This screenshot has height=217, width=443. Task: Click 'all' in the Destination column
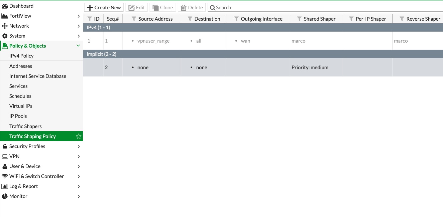[199, 41]
